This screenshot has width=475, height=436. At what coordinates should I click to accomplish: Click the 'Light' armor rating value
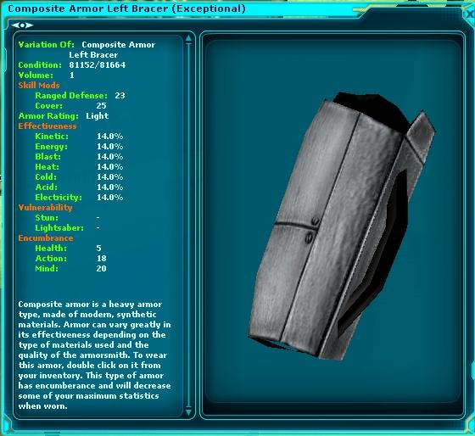pyautogui.click(x=98, y=116)
